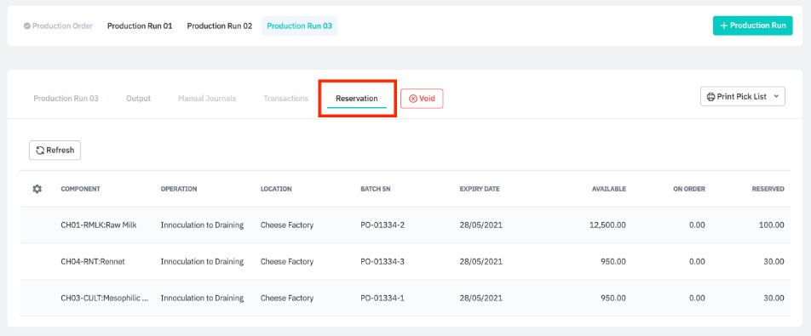811x336 pixels.
Task: Select the Production Run 03 top tab
Action: [300, 26]
